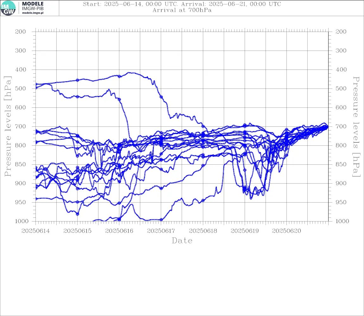364x316 pixels.
Task: Click the left axis 500 label
Action: [21, 88]
